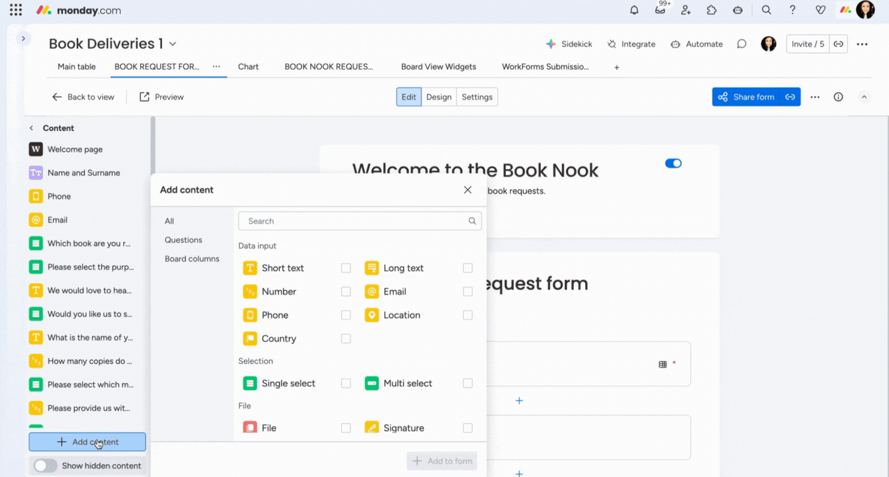This screenshot has width=889, height=477.
Task: Open the BOOK NOOK REQUES... tab
Action: coord(329,67)
